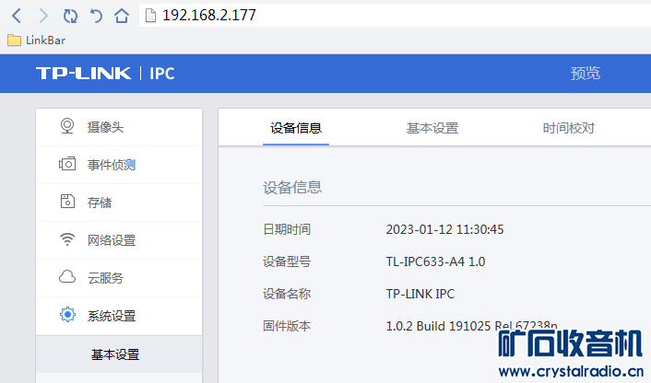Viewport: 651px width, 383px height.
Task: Click the browser forward arrow
Action: 43,16
